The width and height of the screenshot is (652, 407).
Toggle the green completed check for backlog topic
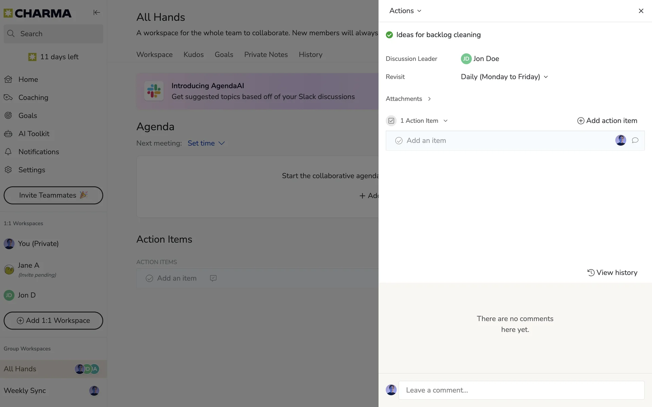(x=390, y=35)
